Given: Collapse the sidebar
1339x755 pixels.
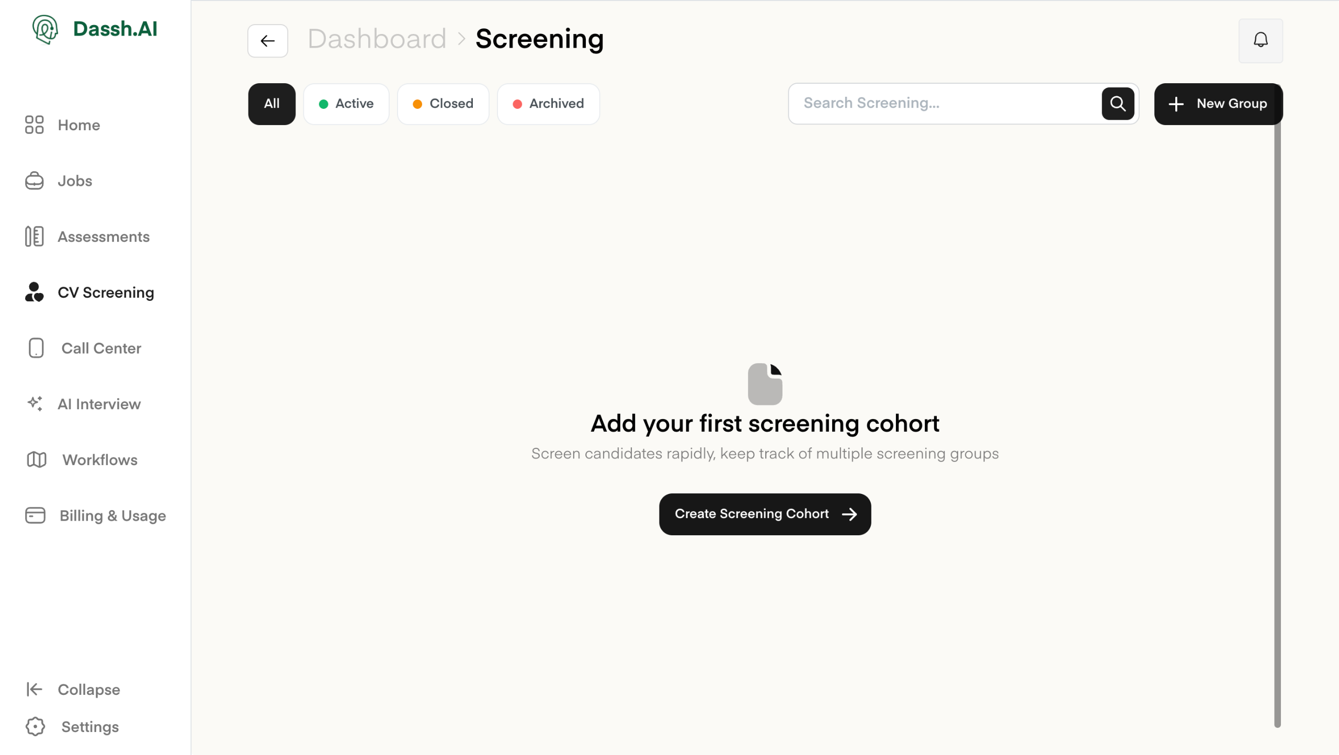Looking at the screenshot, I should click(73, 689).
